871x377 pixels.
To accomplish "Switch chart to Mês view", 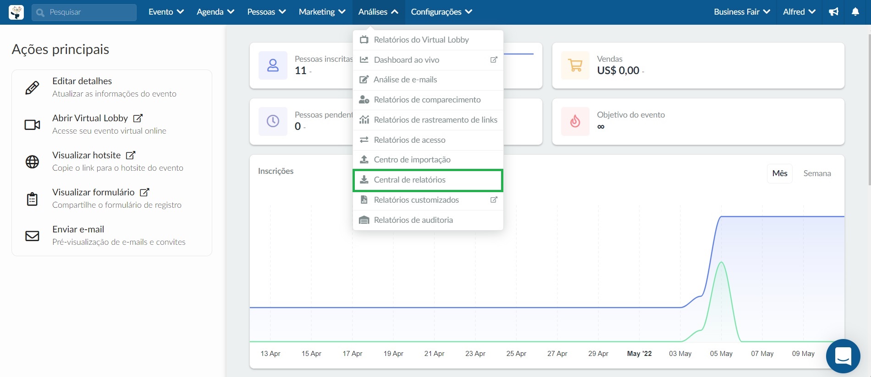I will [x=780, y=173].
